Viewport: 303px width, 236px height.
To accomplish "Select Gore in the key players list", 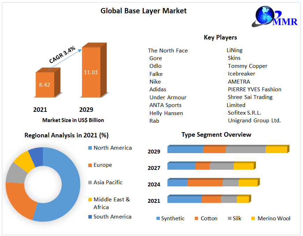I will click(x=156, y=58).
